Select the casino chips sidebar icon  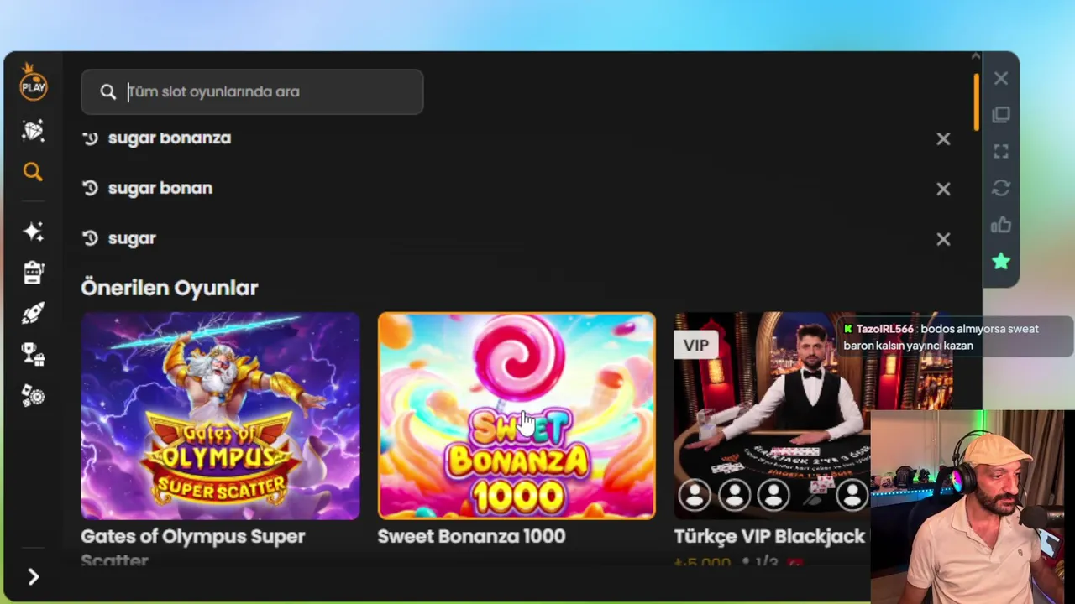pyautogui.click(x=33, y=396)
